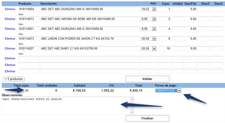Click the Subtotal value 8.768,52

pyautogui.click(x=79, y=90)
